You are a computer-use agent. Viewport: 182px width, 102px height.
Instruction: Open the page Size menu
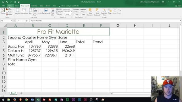pos(30,12)
